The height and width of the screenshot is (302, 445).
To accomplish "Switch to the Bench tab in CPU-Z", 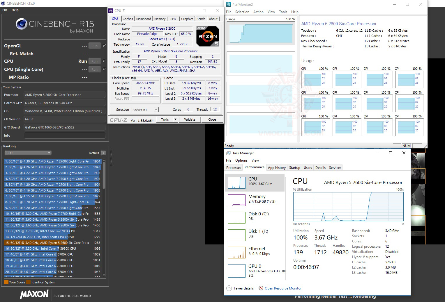I will [x=201, y=19].
